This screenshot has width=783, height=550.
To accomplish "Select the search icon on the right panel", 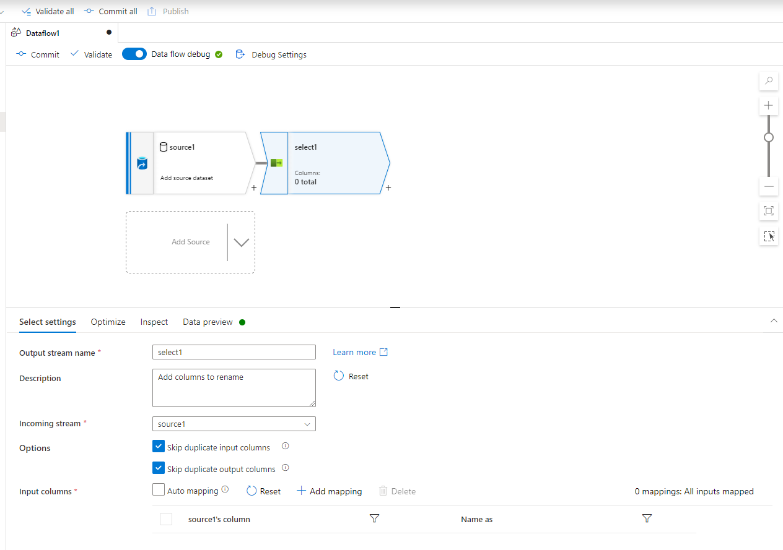I will tap(768, 81).
